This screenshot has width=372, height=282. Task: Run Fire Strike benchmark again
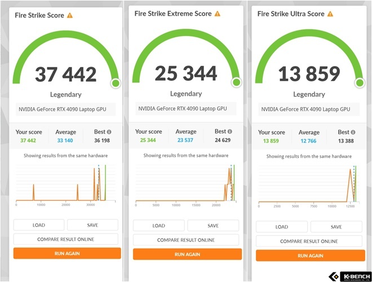(67, 253)
